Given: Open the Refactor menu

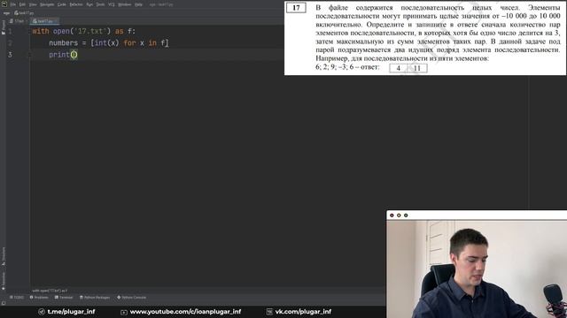Looking at the screenshot, I should (x=76, y=4).
